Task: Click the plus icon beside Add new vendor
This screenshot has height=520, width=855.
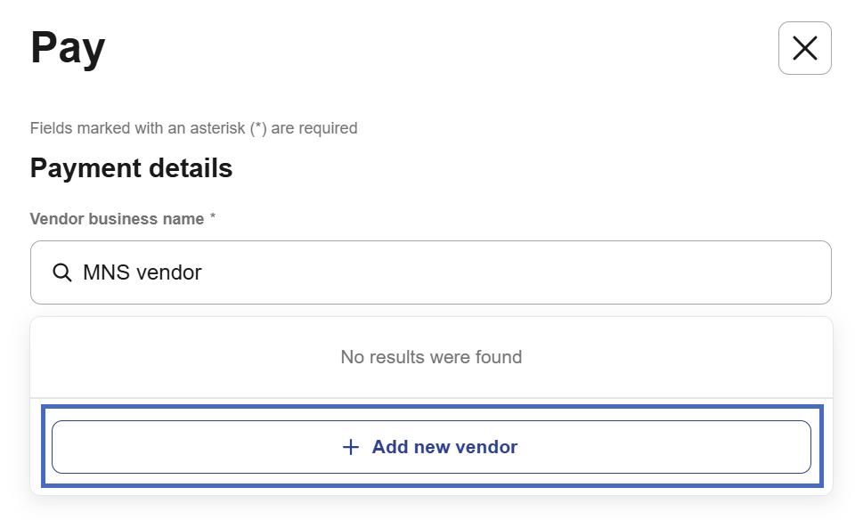Action: 351,447
